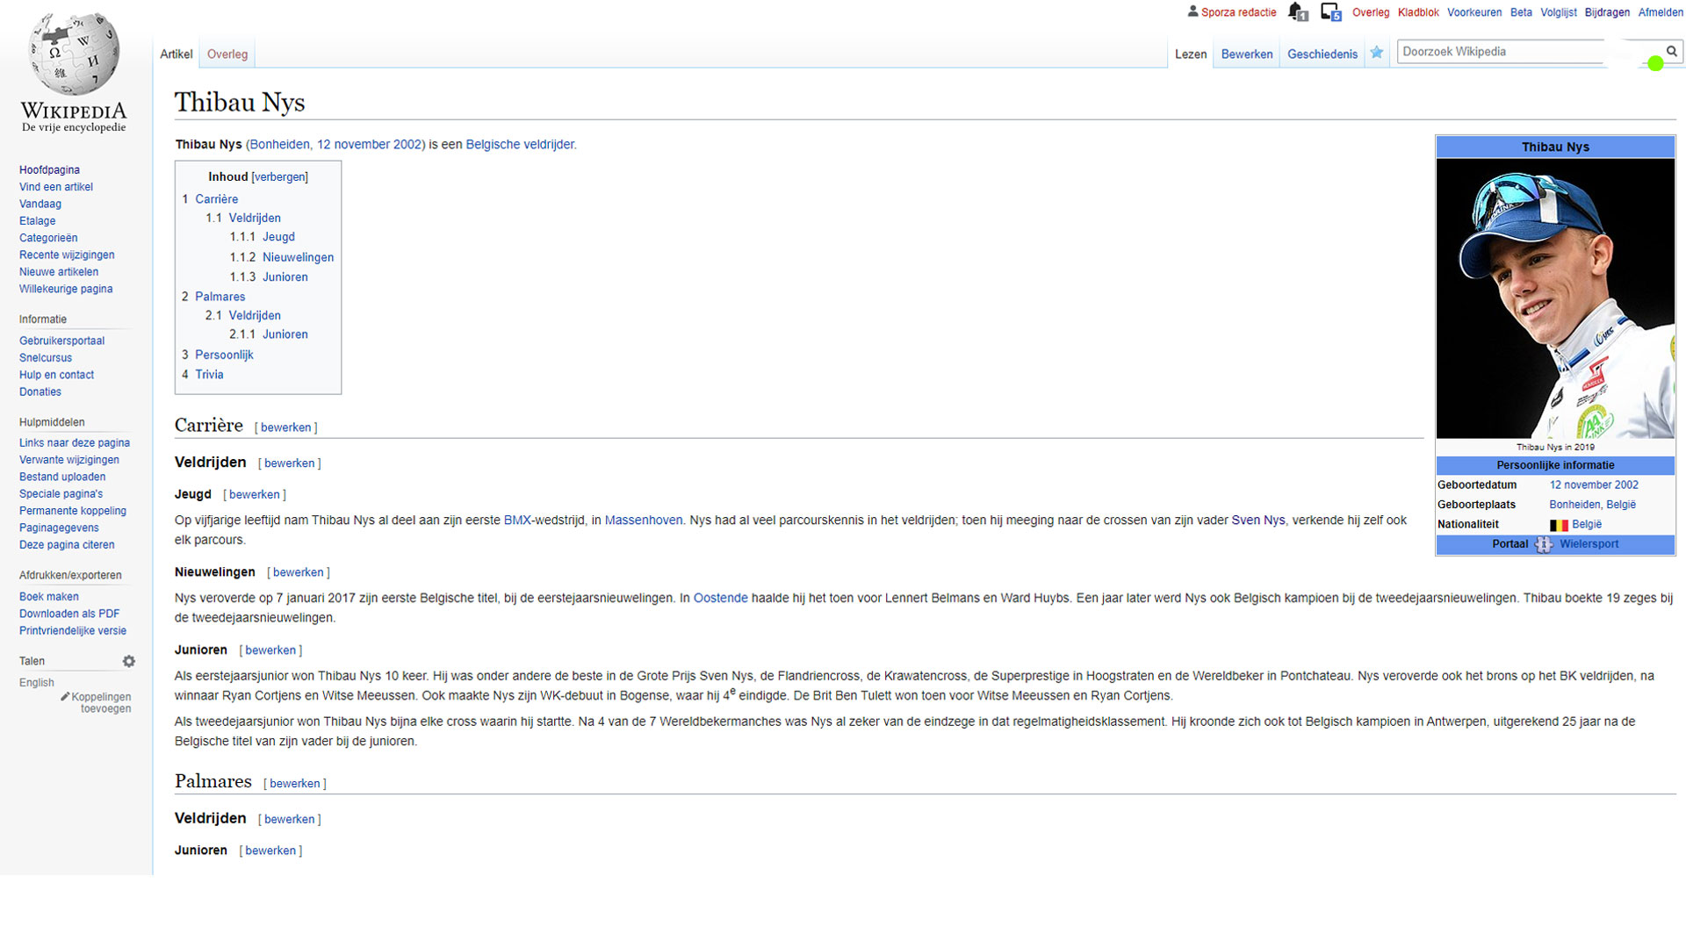Open the Bewerken tab
Screen dimensions: 1686x948
click(x=1246, y=54)
